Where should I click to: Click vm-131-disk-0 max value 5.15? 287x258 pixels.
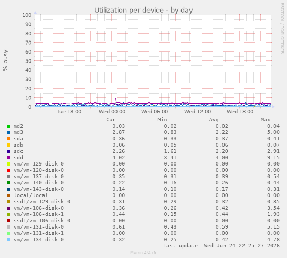[273, 227]
